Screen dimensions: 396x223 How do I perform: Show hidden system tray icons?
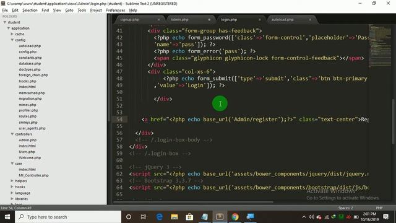click(x=304, y=217)
